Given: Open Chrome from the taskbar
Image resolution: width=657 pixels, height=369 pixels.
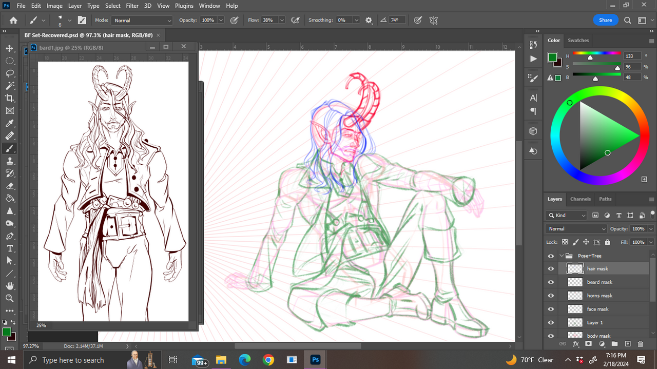Looking at the screenshot, I should 268,360.
